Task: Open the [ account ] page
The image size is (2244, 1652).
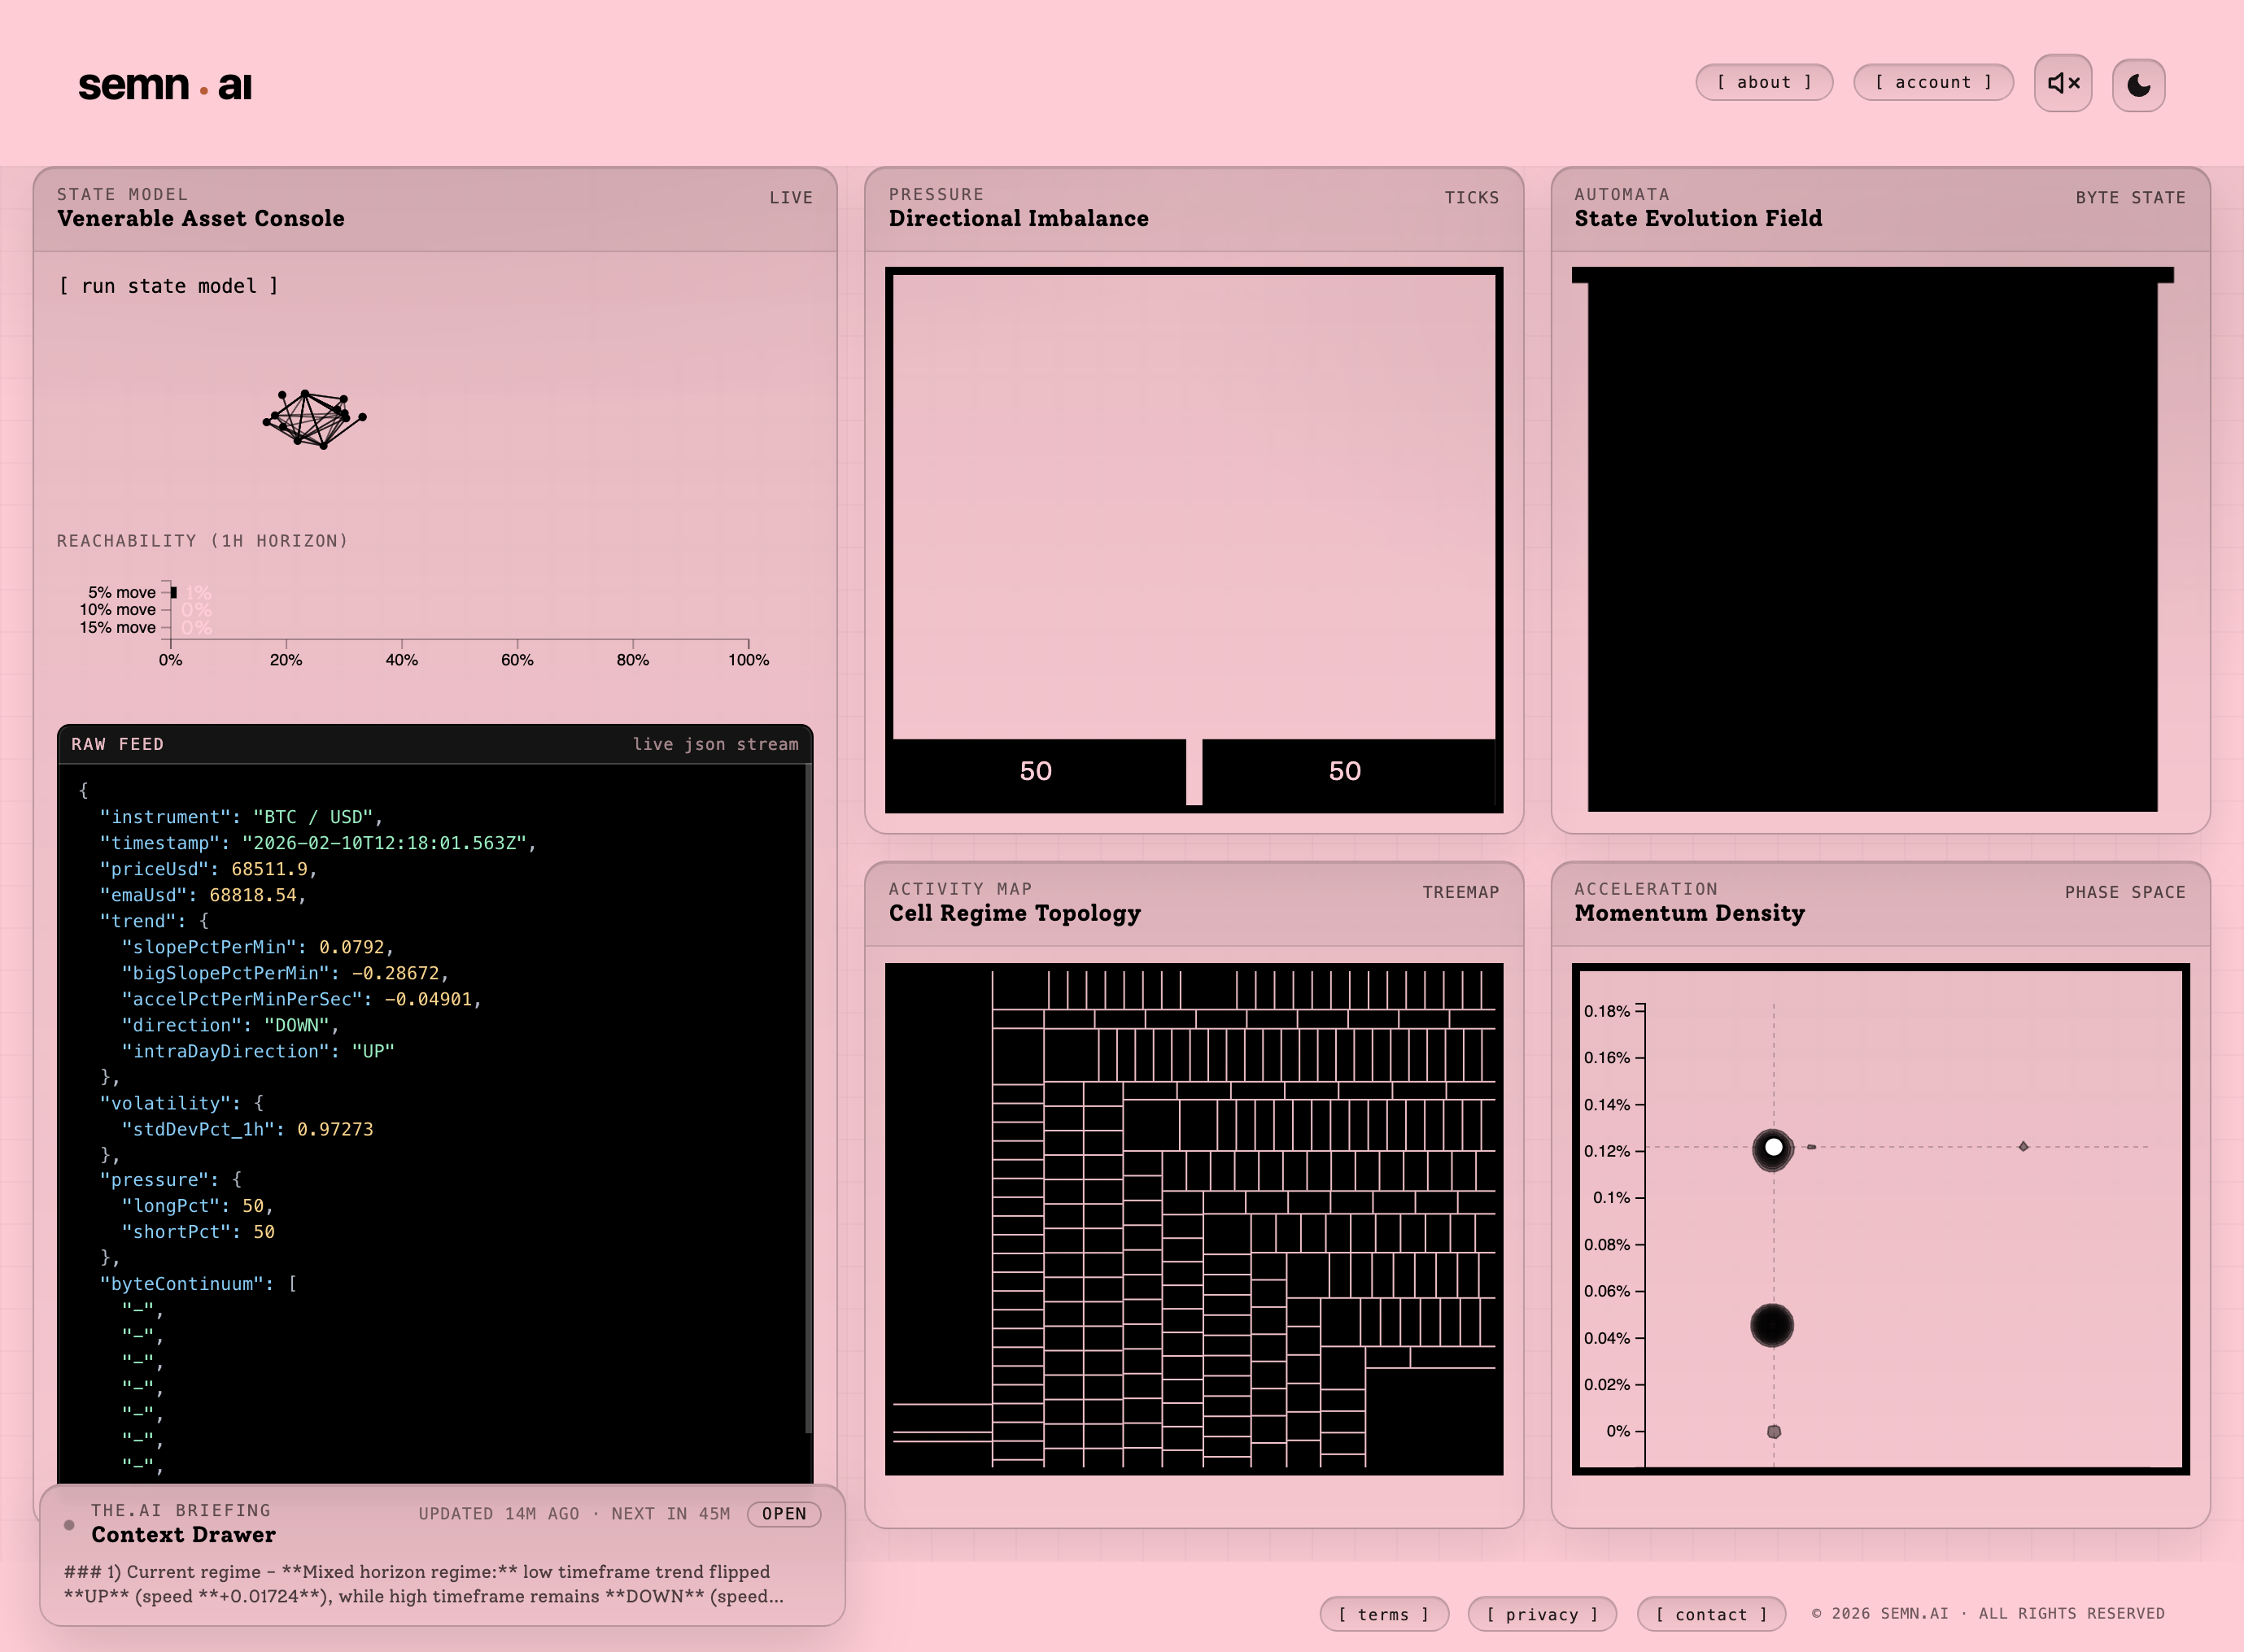Action: [x=1932, y=82]
